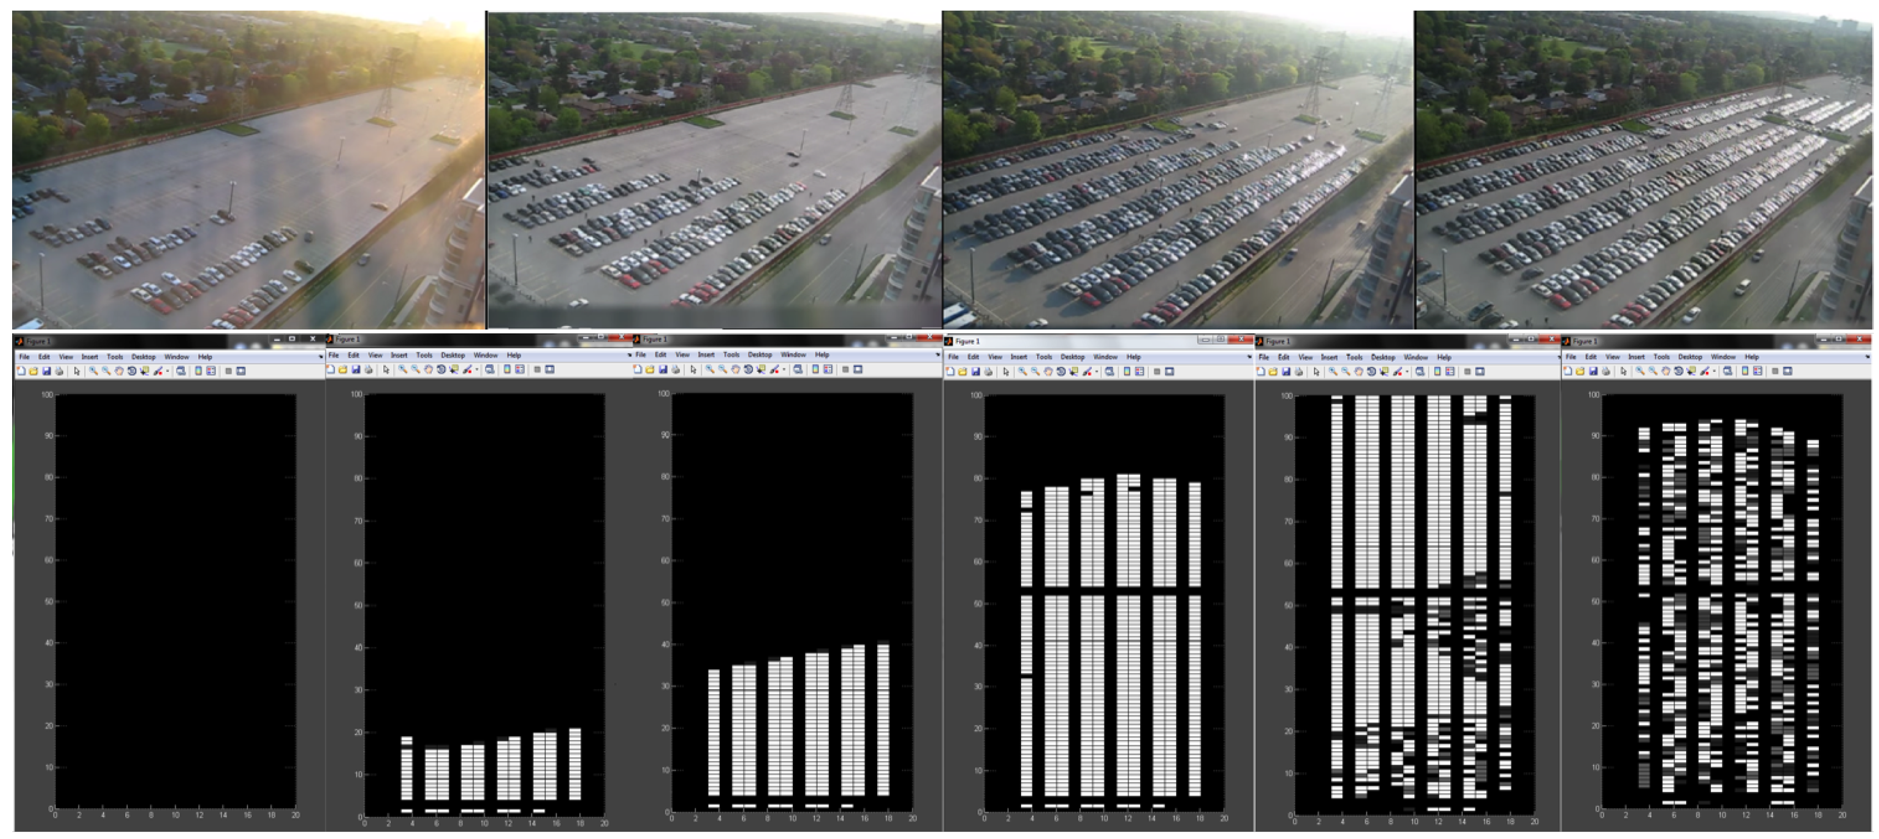
Task: Open brush color dropdown in figure with bars reaching 100
Action: coord(1406,372)
